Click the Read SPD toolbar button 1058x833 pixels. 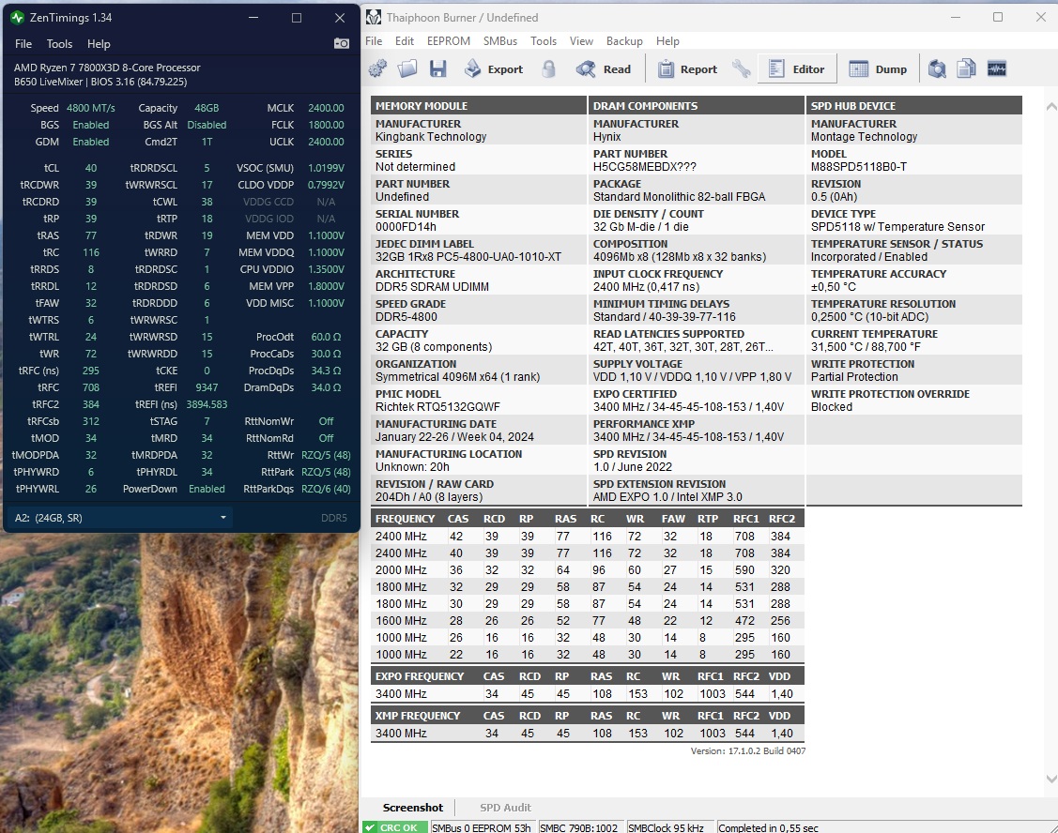tap(604, 68)
